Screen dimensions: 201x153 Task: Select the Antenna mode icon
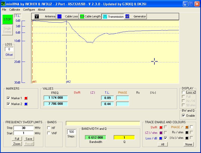pos(37,16)
